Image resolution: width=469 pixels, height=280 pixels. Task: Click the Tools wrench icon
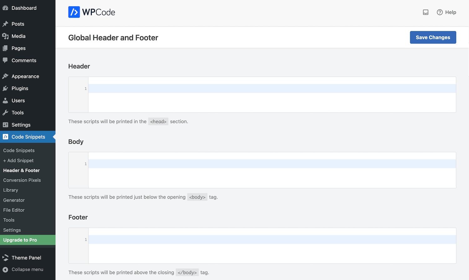(x=5, y=113)
